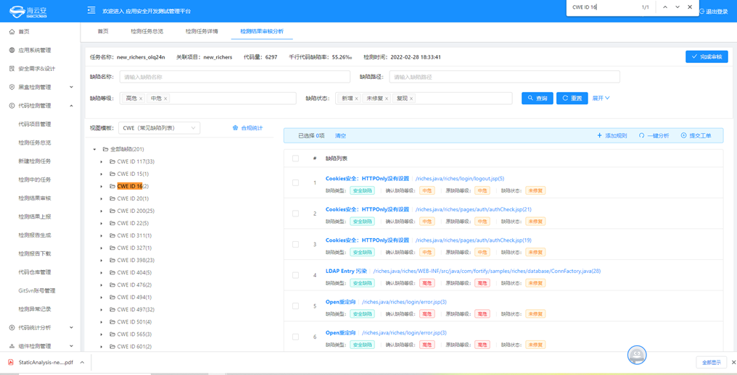Click the 查询 search button
This screenshot has width=737, height=375.
point(538,98)
